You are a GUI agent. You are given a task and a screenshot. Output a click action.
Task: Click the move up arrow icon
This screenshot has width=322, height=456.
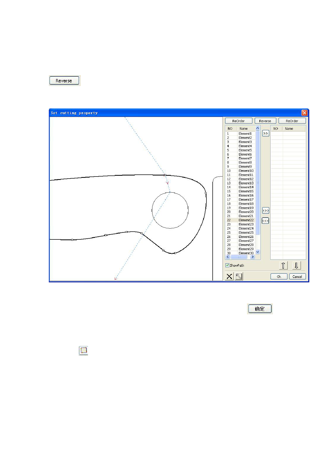283,265
